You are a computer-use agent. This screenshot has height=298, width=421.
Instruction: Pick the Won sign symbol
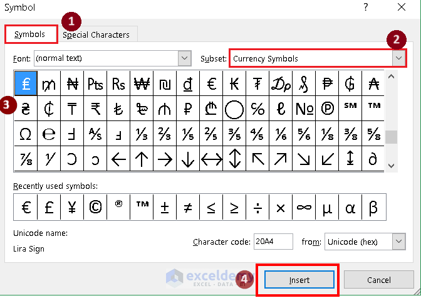[x=142, y=83]
